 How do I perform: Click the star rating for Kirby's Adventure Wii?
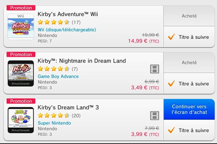click(x=54, y=22)
